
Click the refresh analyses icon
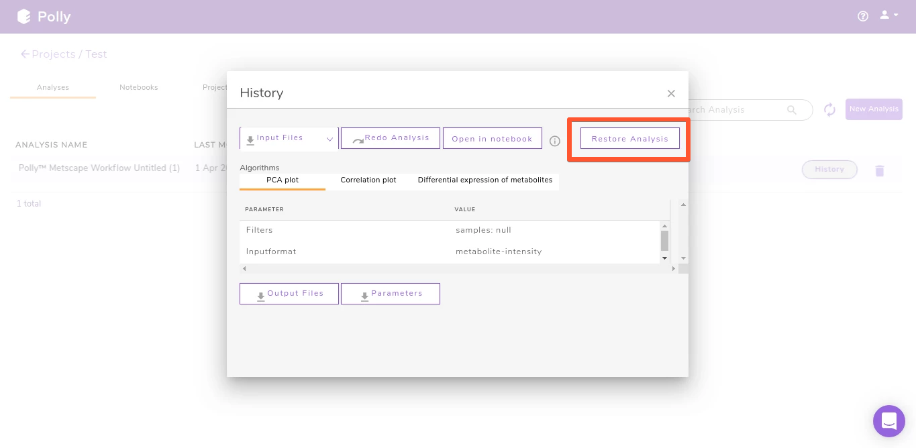coord(829,110)
